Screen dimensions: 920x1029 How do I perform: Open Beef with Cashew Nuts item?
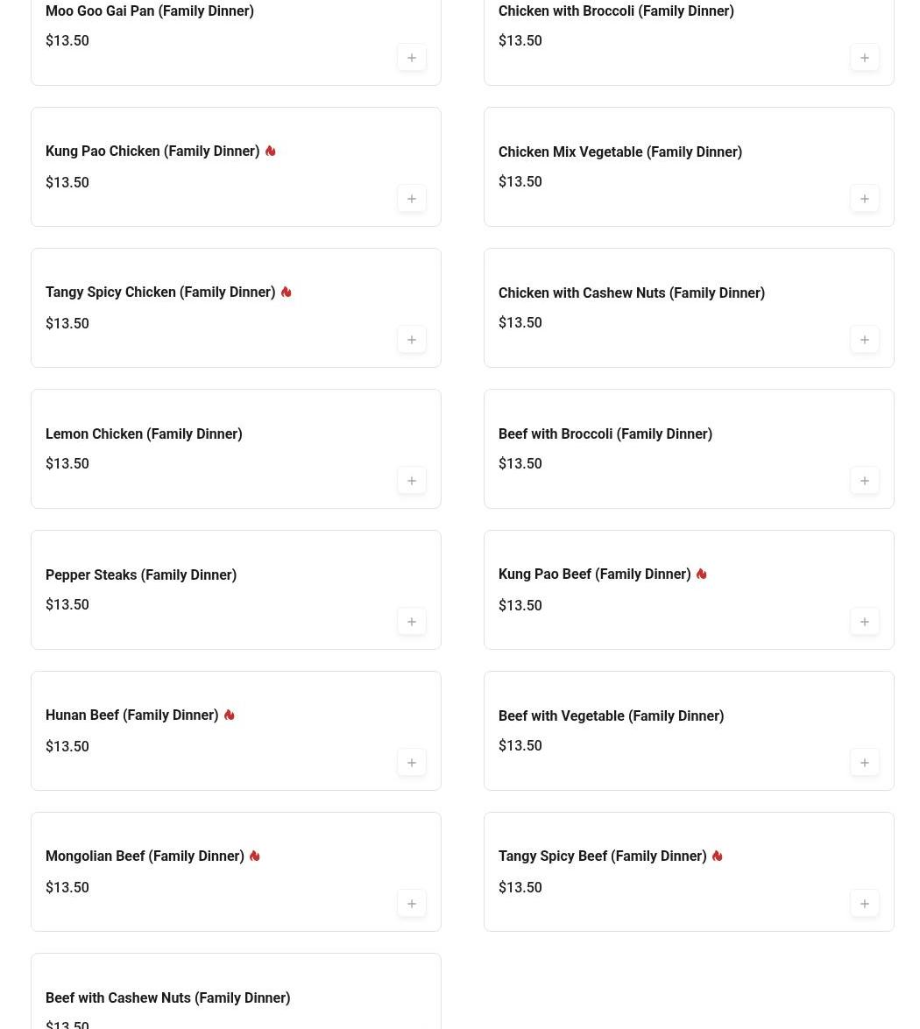click(167, 997)
